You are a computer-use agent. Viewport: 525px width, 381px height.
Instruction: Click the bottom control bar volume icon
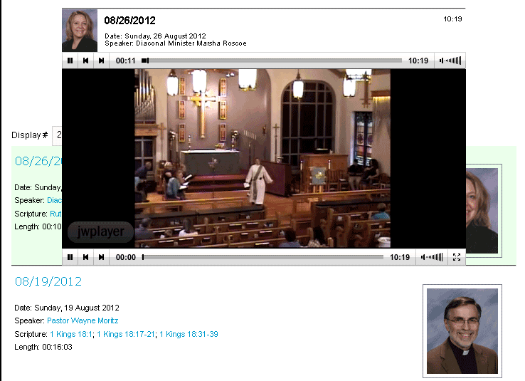tap(432, 257)
